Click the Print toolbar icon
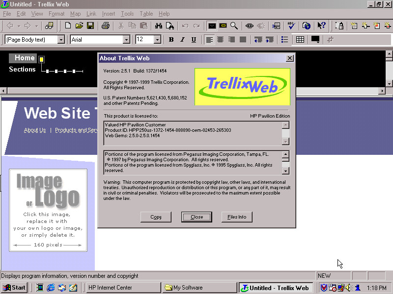The height and width of the screenshot is (294, 393). pyautogui.click(x=105, y=25)
